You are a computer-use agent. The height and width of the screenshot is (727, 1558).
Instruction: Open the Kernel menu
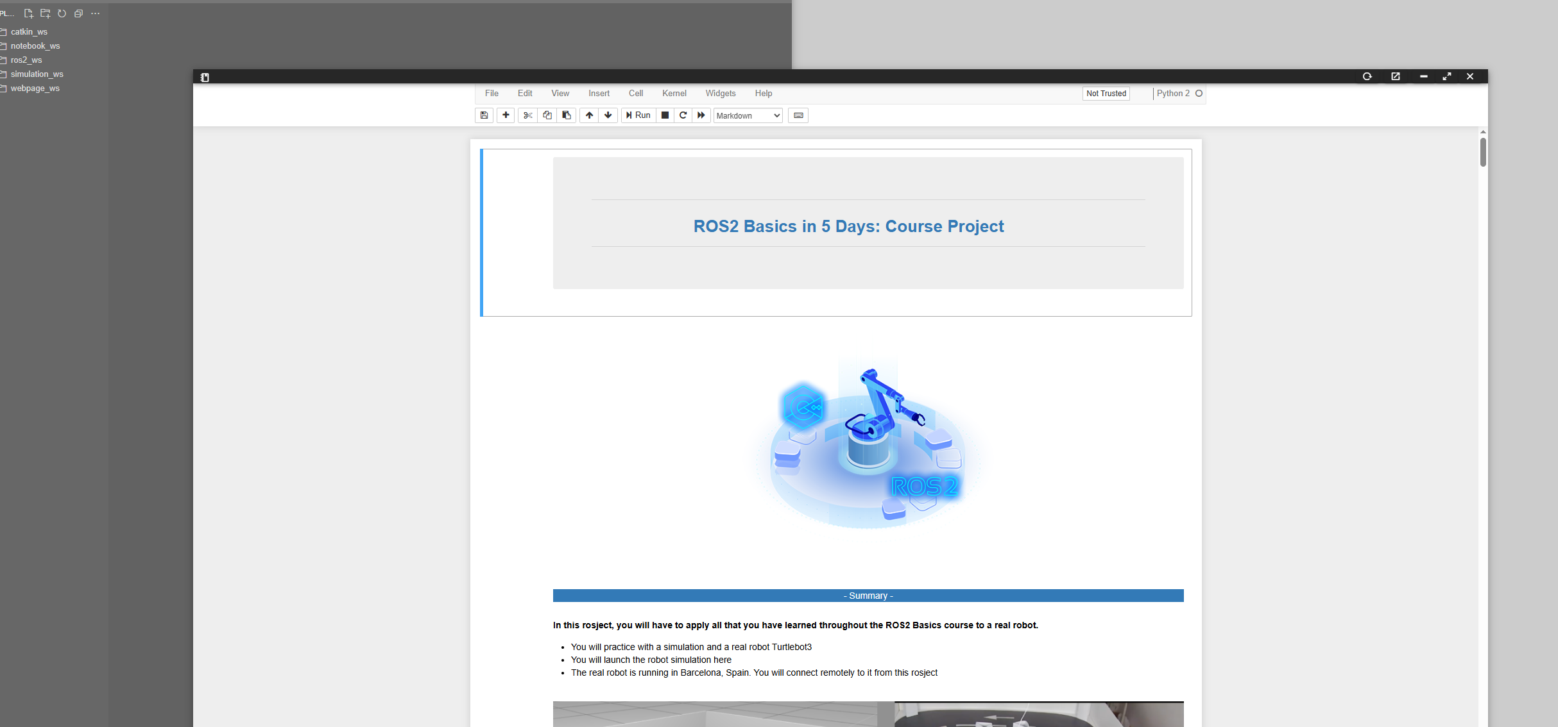[674, 94]
